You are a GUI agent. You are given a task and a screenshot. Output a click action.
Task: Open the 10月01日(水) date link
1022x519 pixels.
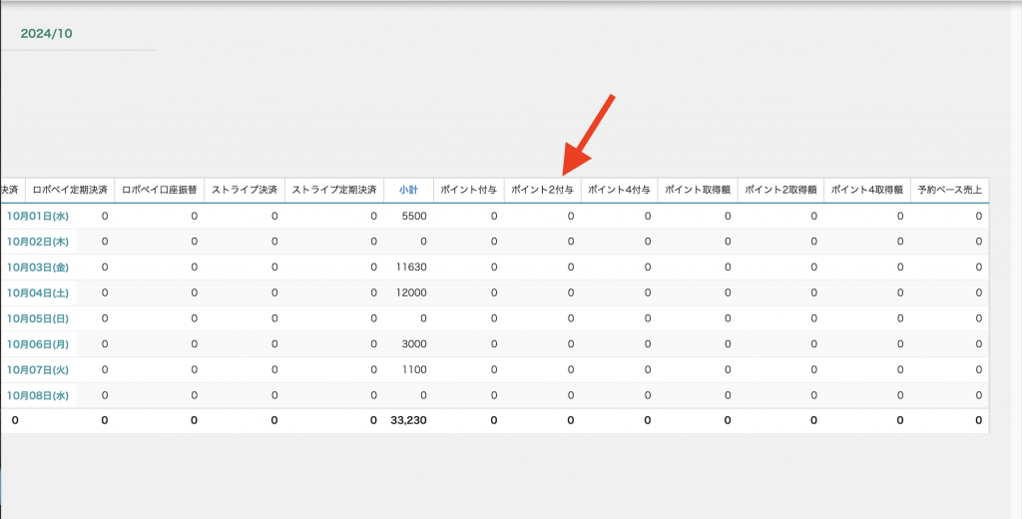click(37, 216)
